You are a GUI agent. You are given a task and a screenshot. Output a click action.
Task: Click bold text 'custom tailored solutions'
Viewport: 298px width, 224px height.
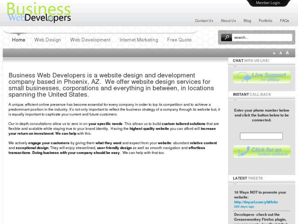[183, 124]
